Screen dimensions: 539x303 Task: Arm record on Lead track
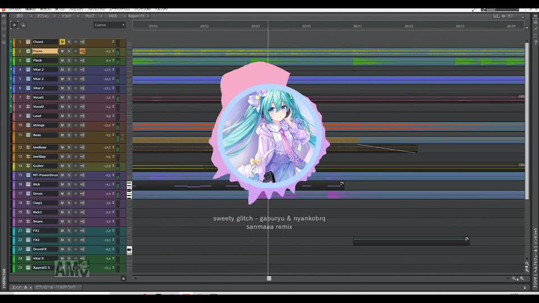76,116
